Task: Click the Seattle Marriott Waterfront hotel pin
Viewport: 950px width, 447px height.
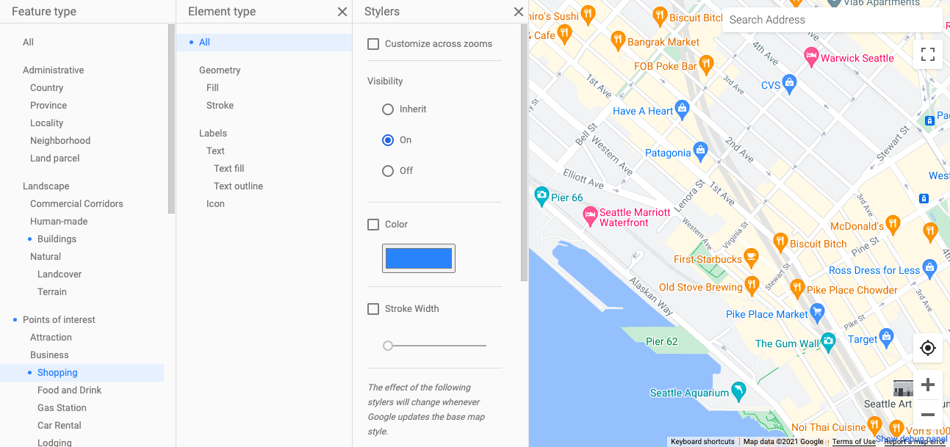Action: point(590,216)
